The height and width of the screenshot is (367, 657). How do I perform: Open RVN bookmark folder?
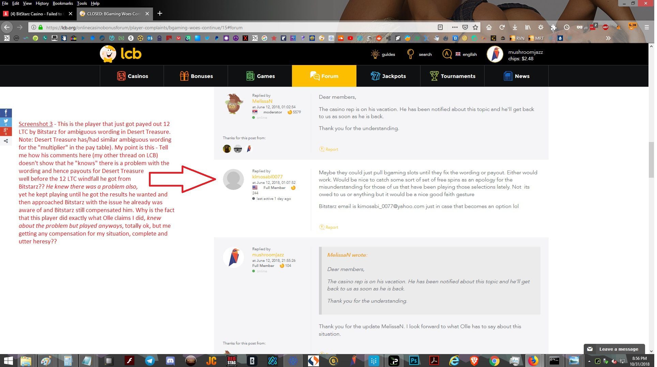517,38
